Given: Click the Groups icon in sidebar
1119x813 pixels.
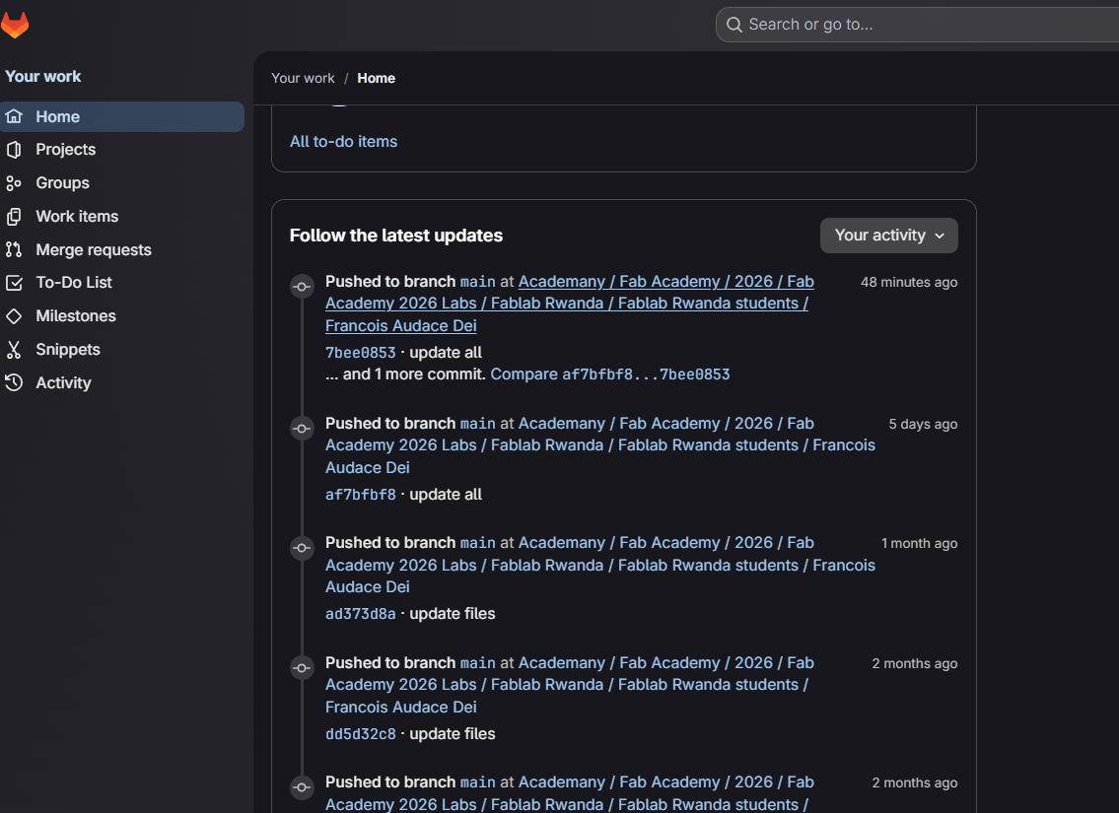Looking at the screenshot, I should tap(14, 183).
